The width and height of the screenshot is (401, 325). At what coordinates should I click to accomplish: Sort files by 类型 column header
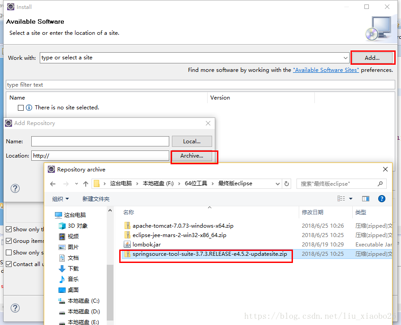[x=361, y=212]
